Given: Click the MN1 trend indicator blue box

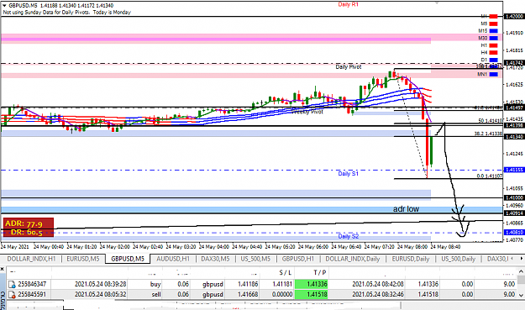Looking at the screenshot, I should (493, 74).
